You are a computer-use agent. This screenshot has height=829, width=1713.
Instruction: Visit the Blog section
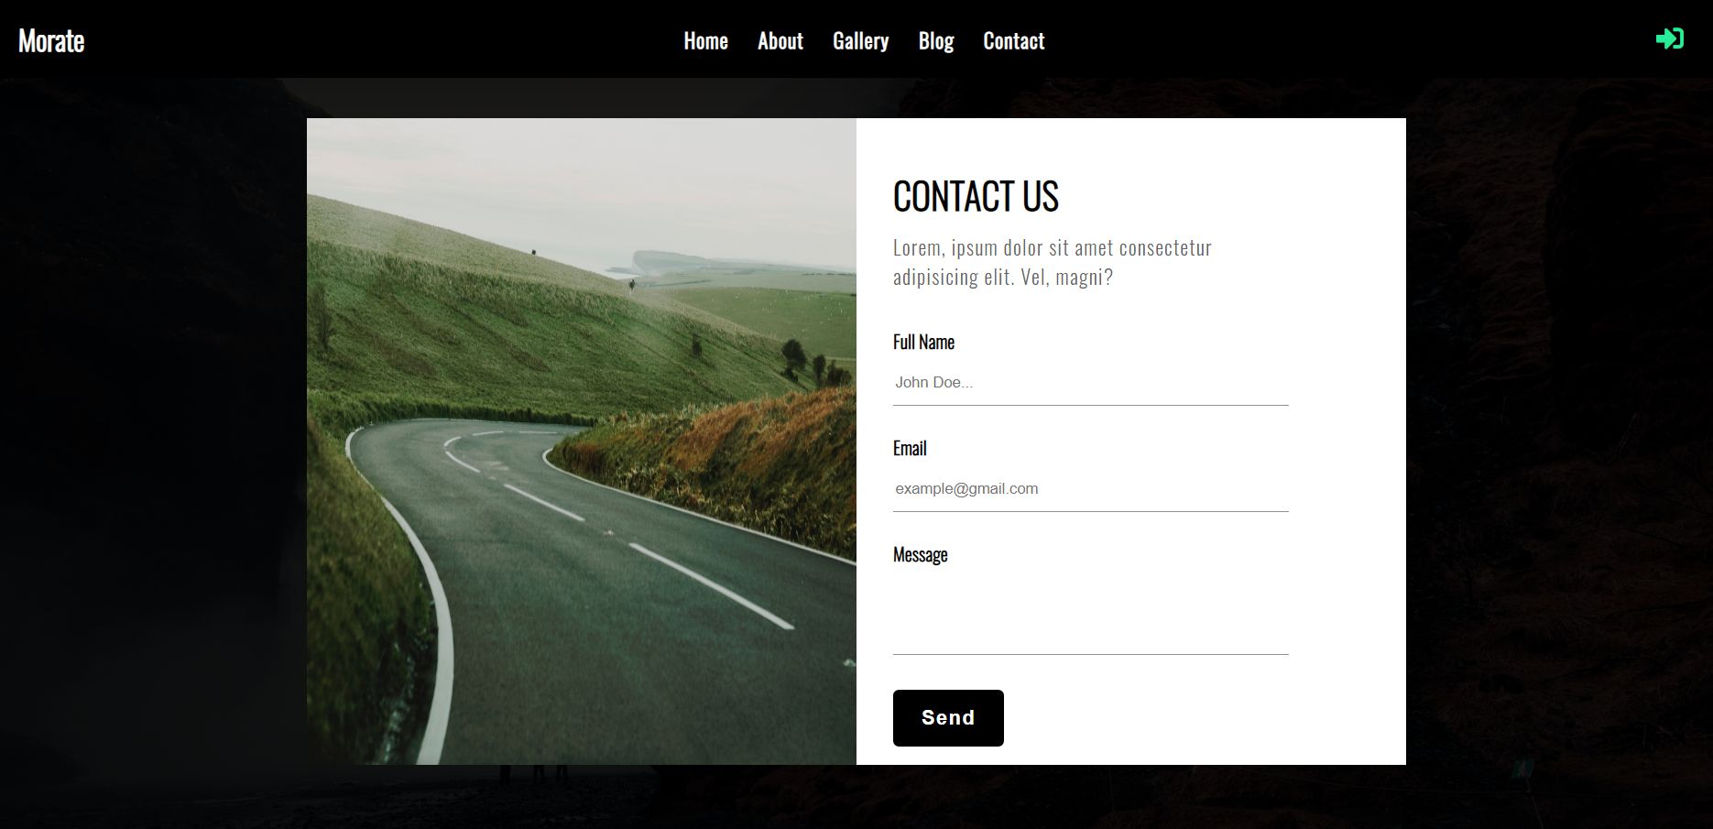tap(936, 41)
